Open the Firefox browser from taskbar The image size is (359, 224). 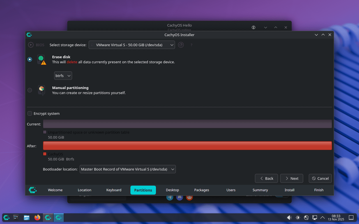pos(37,218)
